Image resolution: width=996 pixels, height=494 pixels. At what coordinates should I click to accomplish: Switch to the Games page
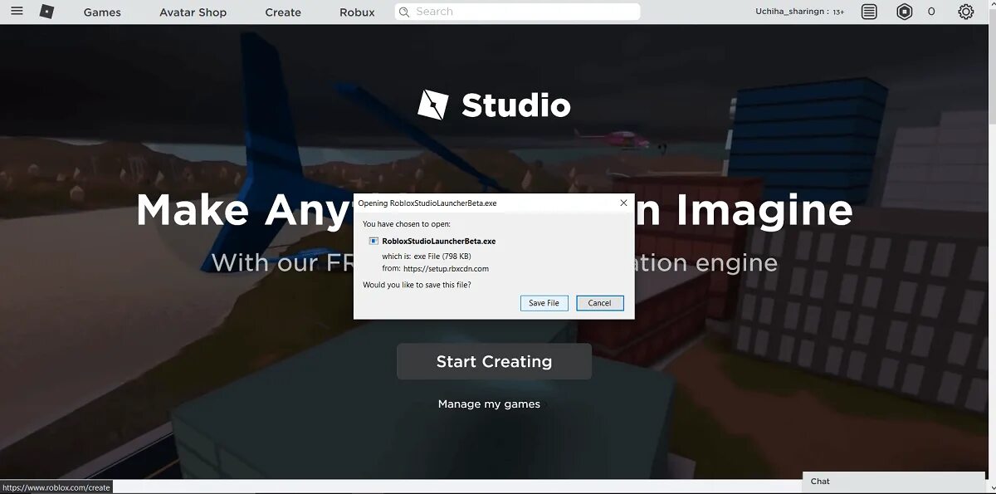(x=101, y=12)
